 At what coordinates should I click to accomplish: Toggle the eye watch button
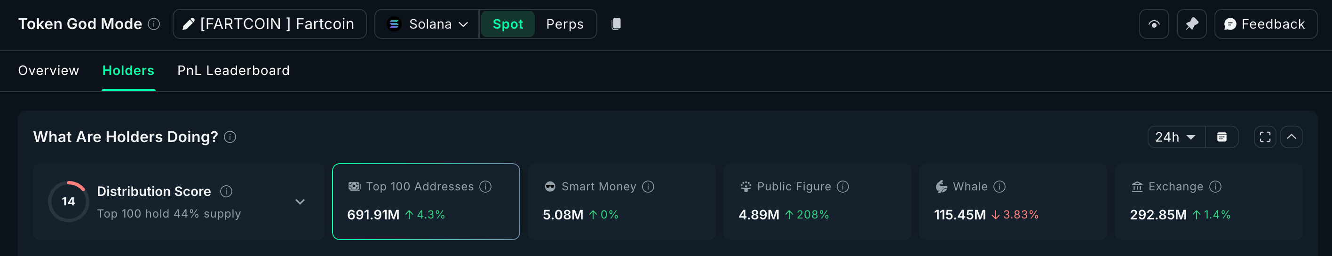click(1154, 24)
